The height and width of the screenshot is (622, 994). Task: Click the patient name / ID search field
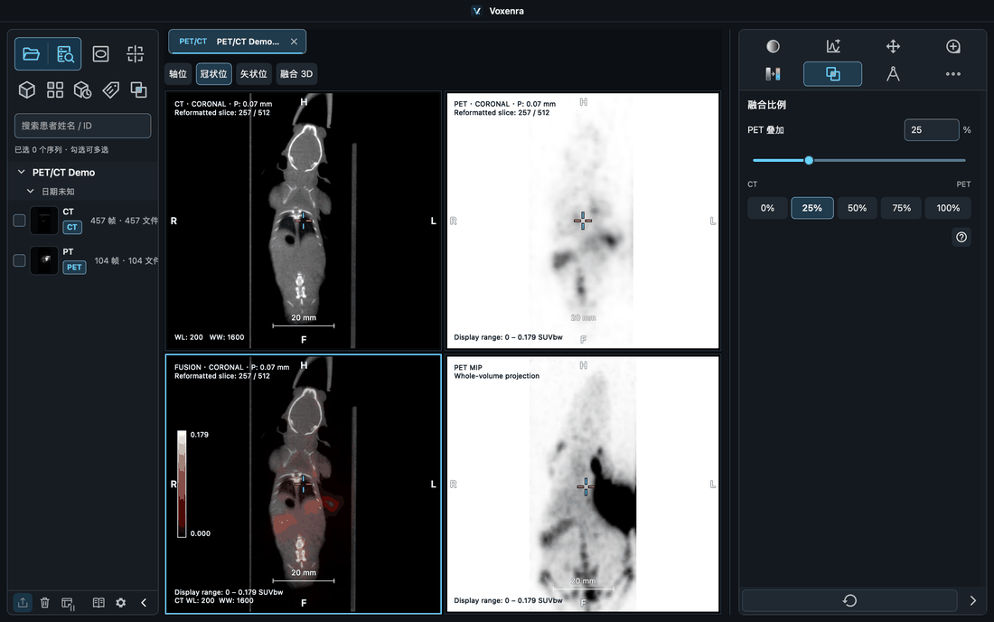82,126
